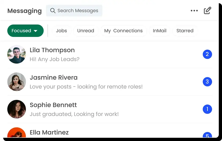The height and width of the screenshot is (141, 222).
Task: Click the Search Messages input field
Action: tap(78, 11)
